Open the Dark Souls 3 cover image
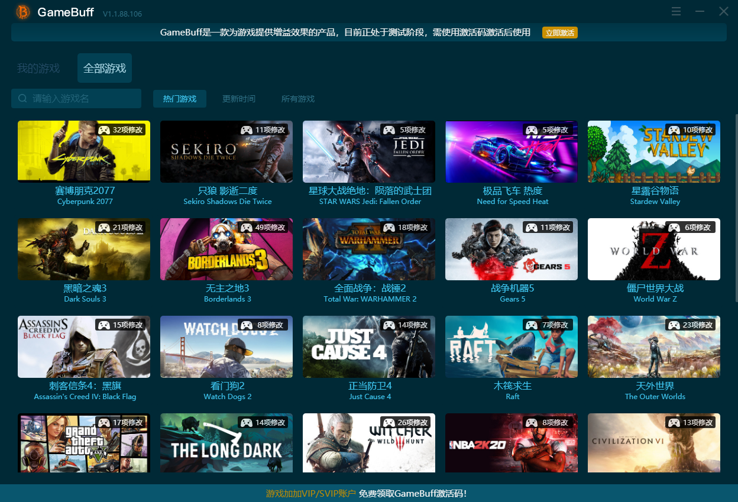This screenshot has width=738, height=502. 84,250
